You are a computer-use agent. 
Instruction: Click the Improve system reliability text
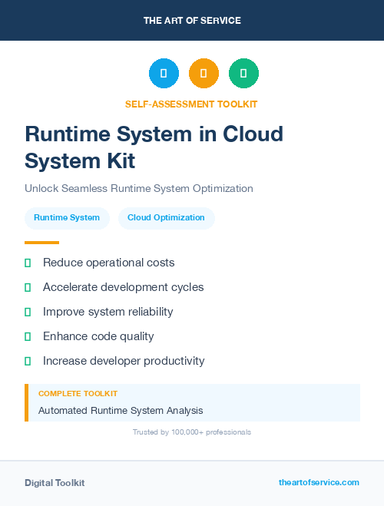[x=108, y=312]
